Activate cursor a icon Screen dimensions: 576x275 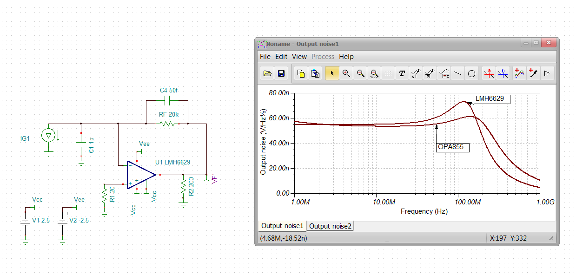click(489, 73)
